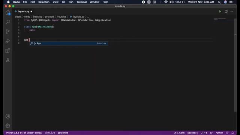The width and height of the screenshot is (240, 135).
Task: Open the Explorer view in activity bar
Action: (8, 13)
